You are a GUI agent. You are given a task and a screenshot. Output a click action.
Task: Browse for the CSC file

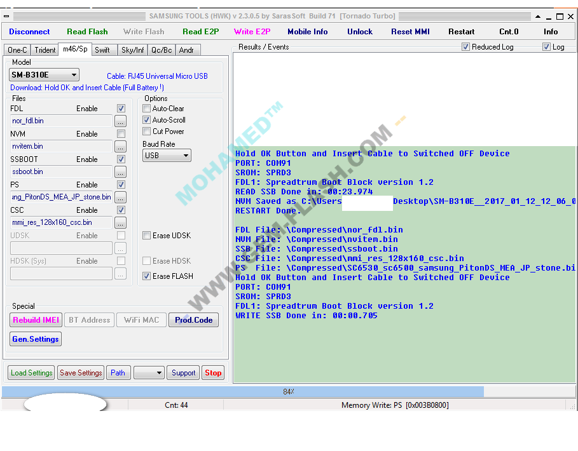coord(120,222)
